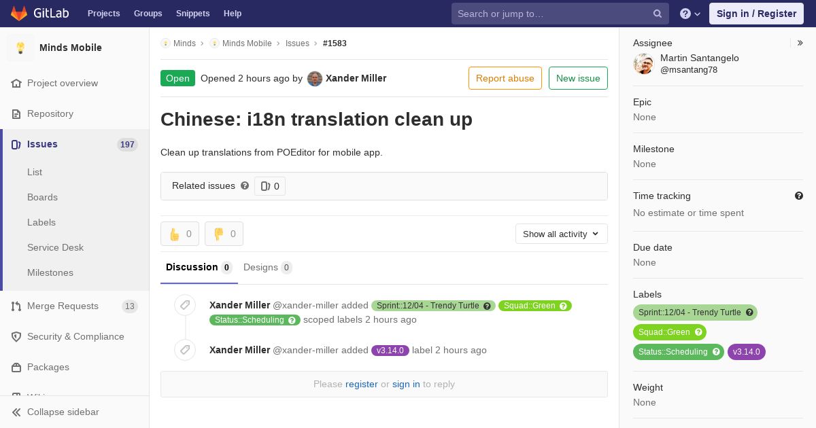
Task: Click help icon on Status::Scheduling in activity
Action: (x=292, y=320)
